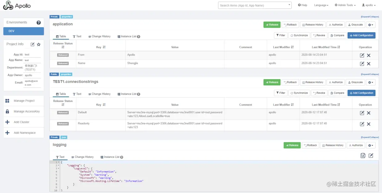The image size is (382, 193).
Task: Open Manage AccessKey from sidebar
Action: click(24, 111)
